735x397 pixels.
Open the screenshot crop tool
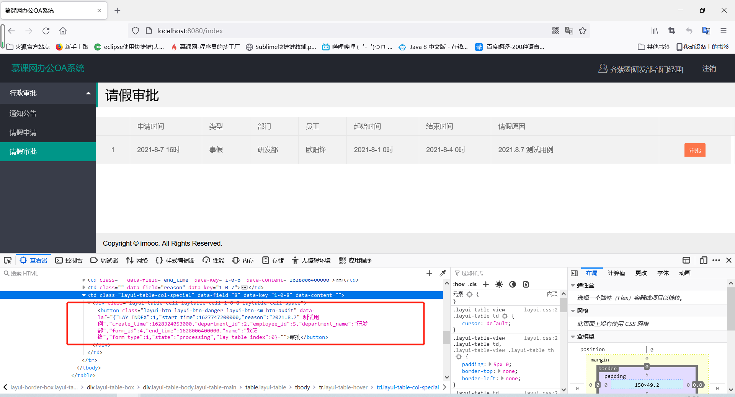(x=672, y=31)
